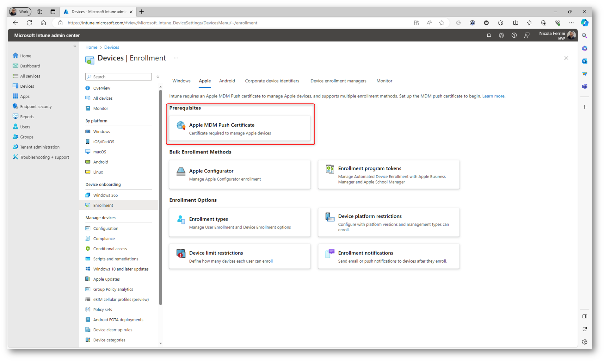Viewport: 605px width, 362px height.
Task: Open the Apple MDM Push Certificate card
Action: (240, 128)
